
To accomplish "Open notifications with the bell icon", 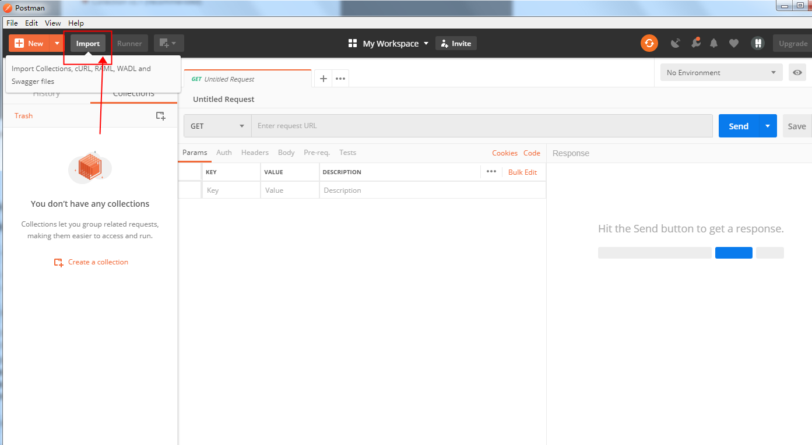I will click(x=713, y=43).
